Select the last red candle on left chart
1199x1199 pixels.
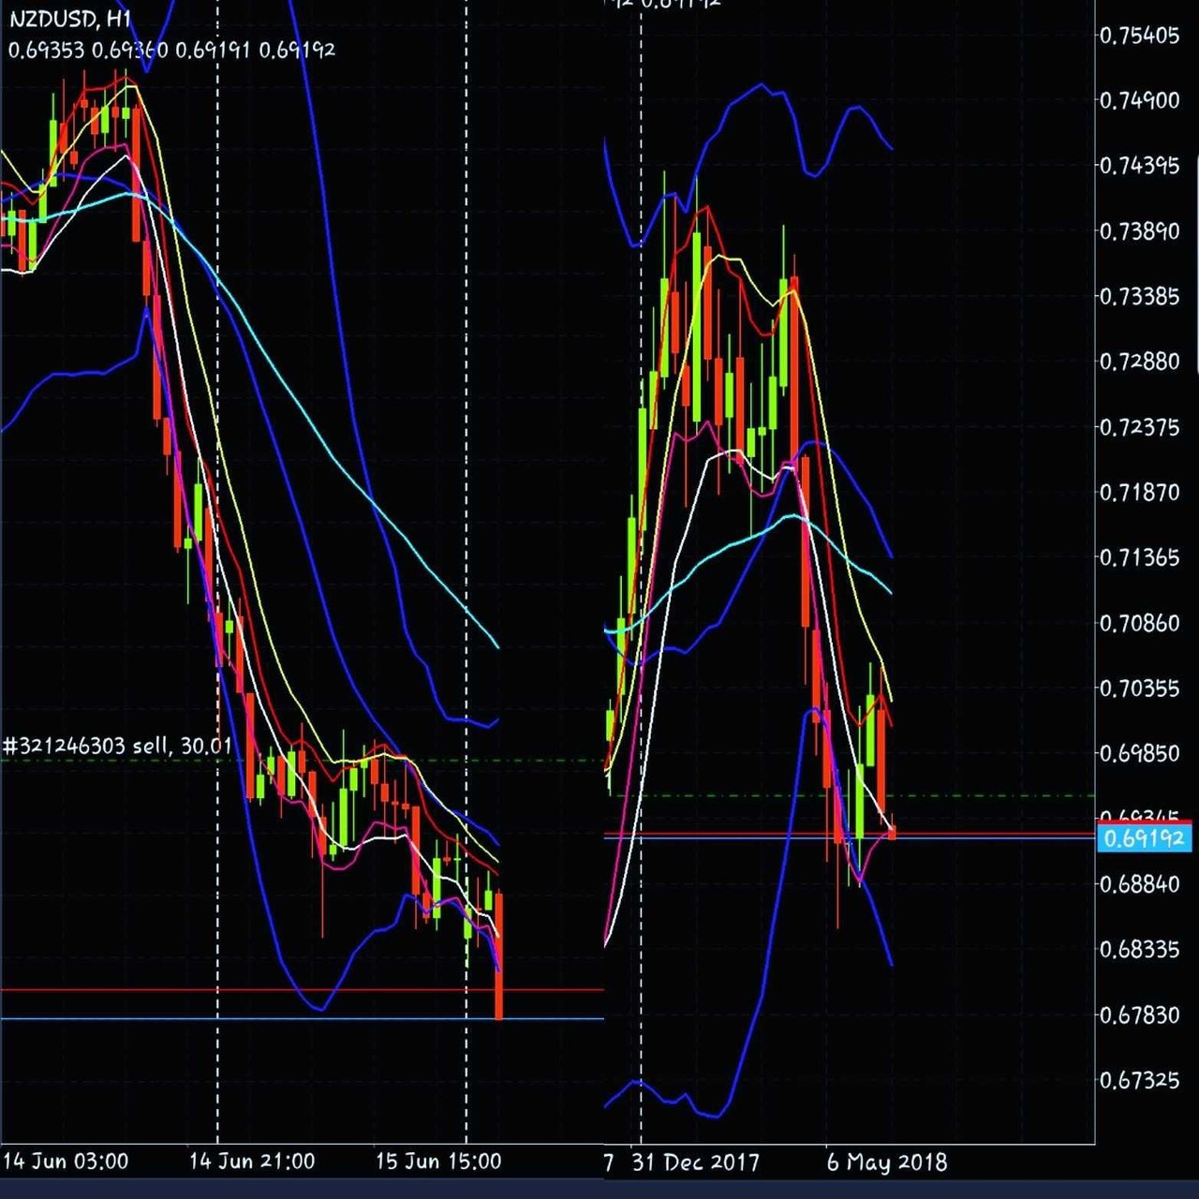[499, 955]
